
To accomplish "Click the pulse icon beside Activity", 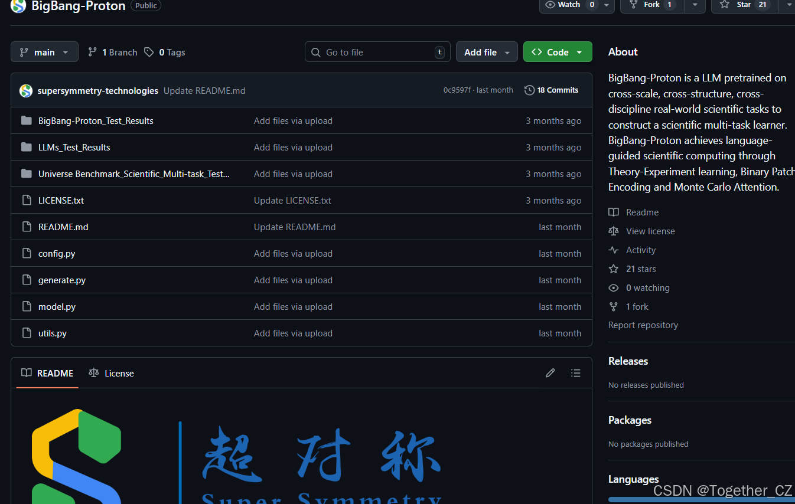I will pyautogui.click(x=614, y=250).
